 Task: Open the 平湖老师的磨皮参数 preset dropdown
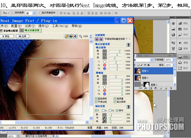[118, 39]
